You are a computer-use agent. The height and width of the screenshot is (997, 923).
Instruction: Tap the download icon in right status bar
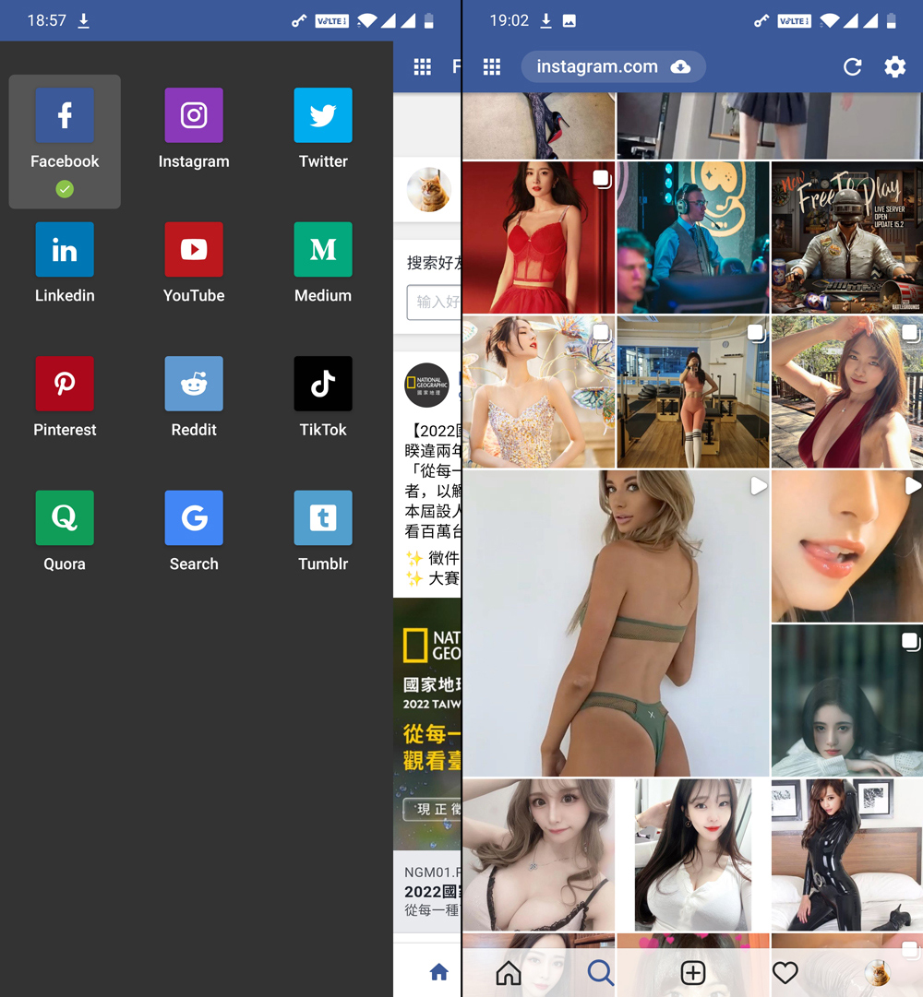(545, 21)
